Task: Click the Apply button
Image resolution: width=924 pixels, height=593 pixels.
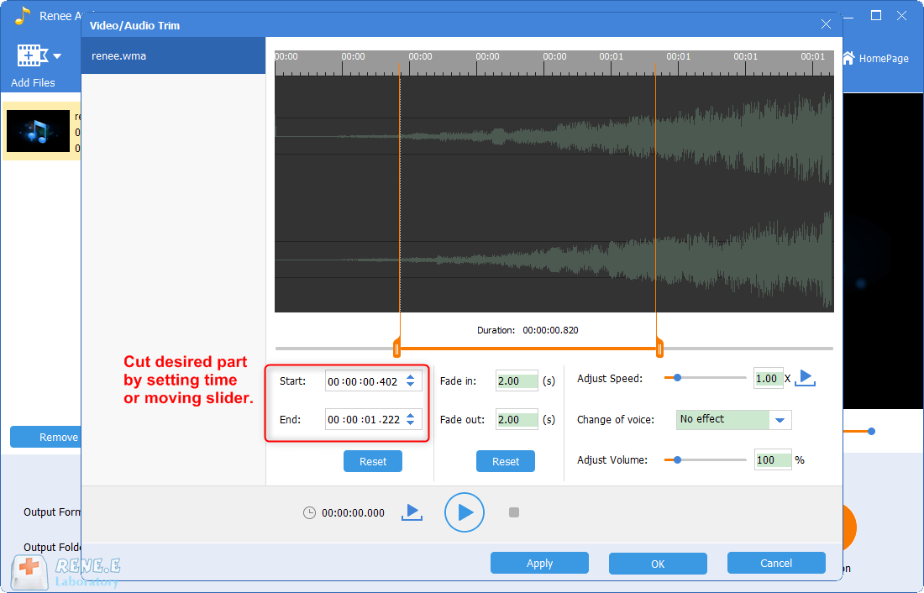Action: pyautogui.click(x=539, y=563)
